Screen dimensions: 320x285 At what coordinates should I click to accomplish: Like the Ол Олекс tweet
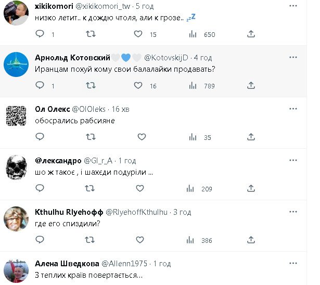[x=142, y=137]
